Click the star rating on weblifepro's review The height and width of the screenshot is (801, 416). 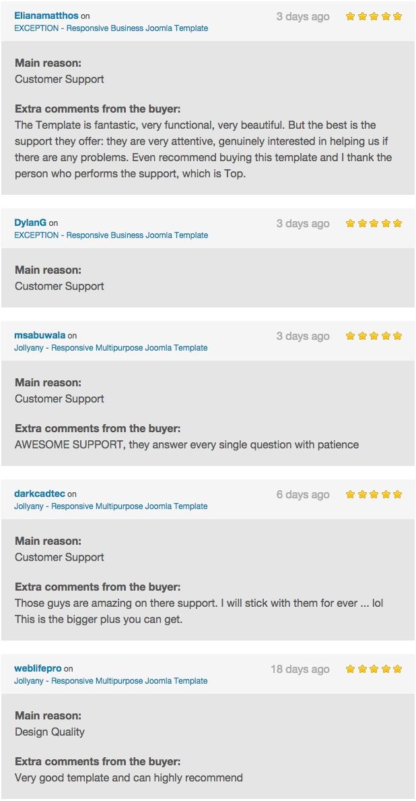tap(374, 669)
